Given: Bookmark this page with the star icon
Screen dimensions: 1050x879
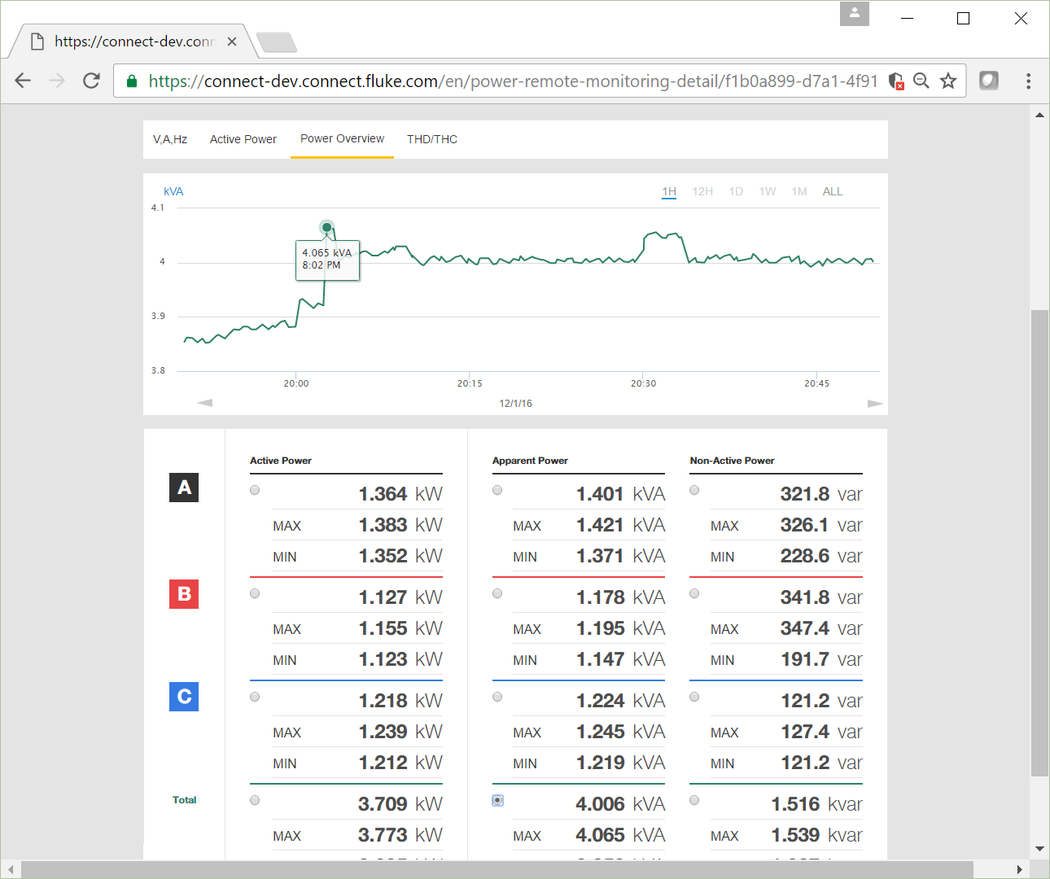Looking at the screenshot, I should point(948,81).
